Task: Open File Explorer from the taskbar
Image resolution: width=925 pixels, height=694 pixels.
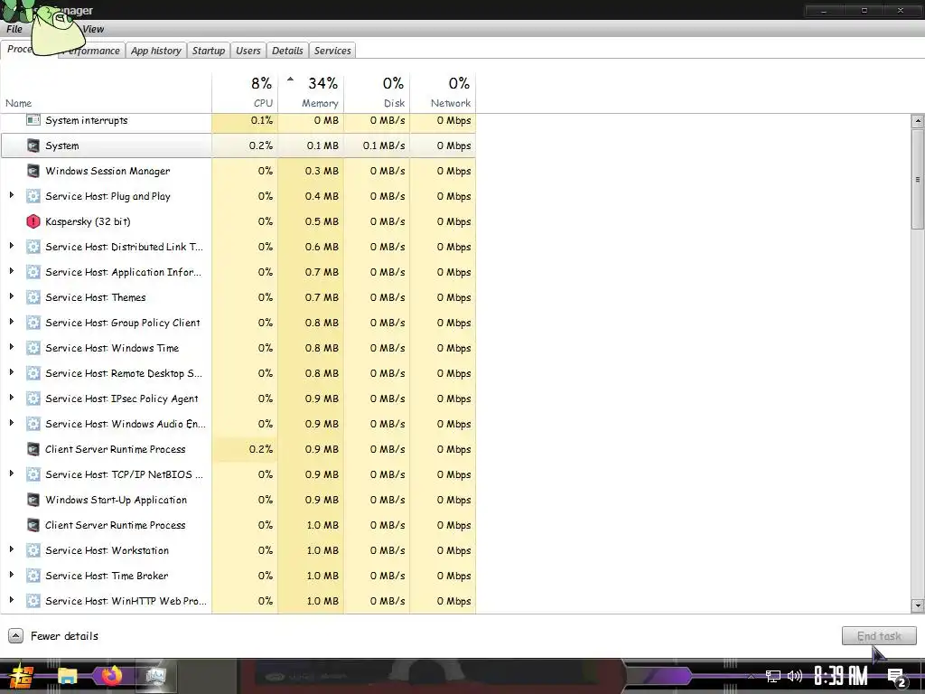Action: click(x=67, y=676)
